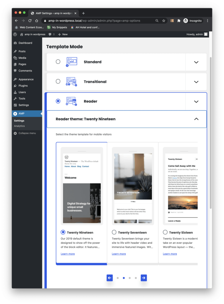This screenshot has height=304, width=224.
Task: Click the WordPress logo in admin bar
Action: pos(15,34)
